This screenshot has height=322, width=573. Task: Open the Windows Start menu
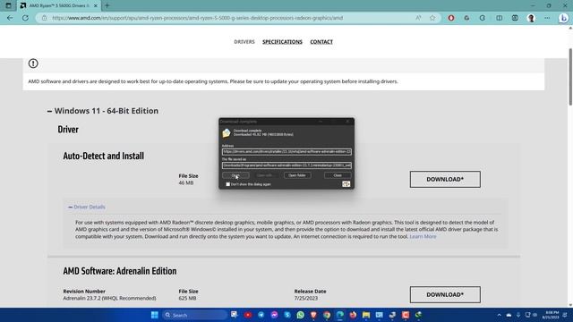pos(155,315)
